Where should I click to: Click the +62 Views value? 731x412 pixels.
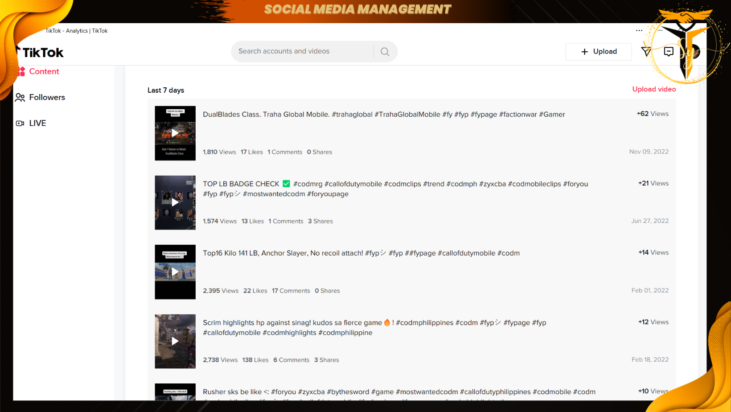[653, 114]
